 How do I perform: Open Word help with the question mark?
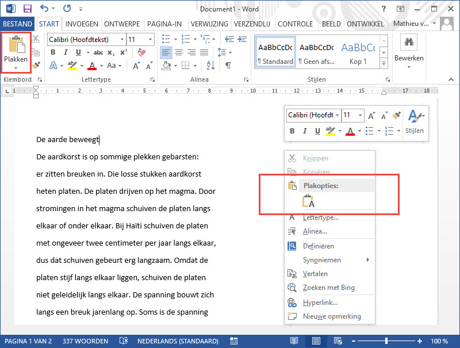(384, 9)
